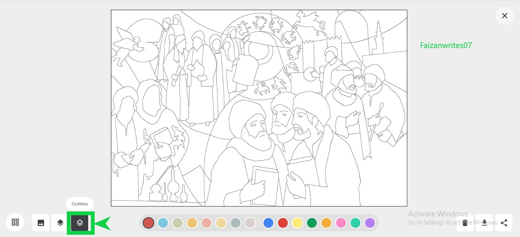Pick the selected dark red swatch

pyautogui.click(x=149, y=223)
